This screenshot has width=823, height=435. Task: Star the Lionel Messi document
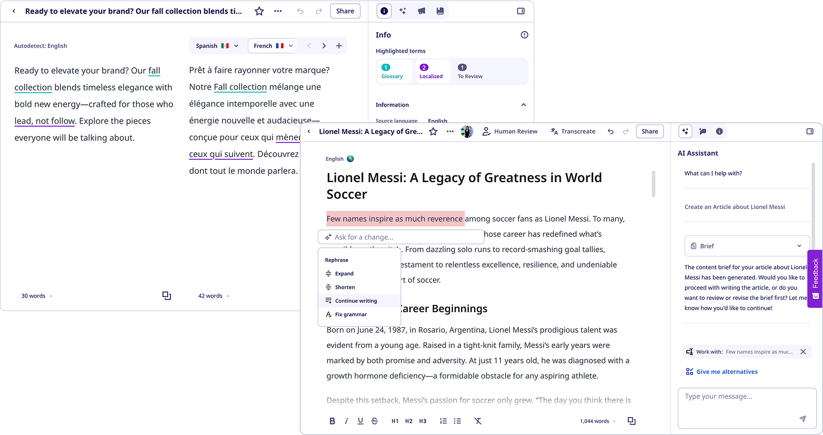point(433,132)
